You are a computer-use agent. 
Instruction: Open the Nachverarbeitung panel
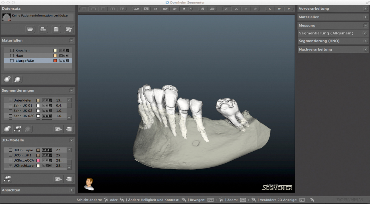coord(365,50)
